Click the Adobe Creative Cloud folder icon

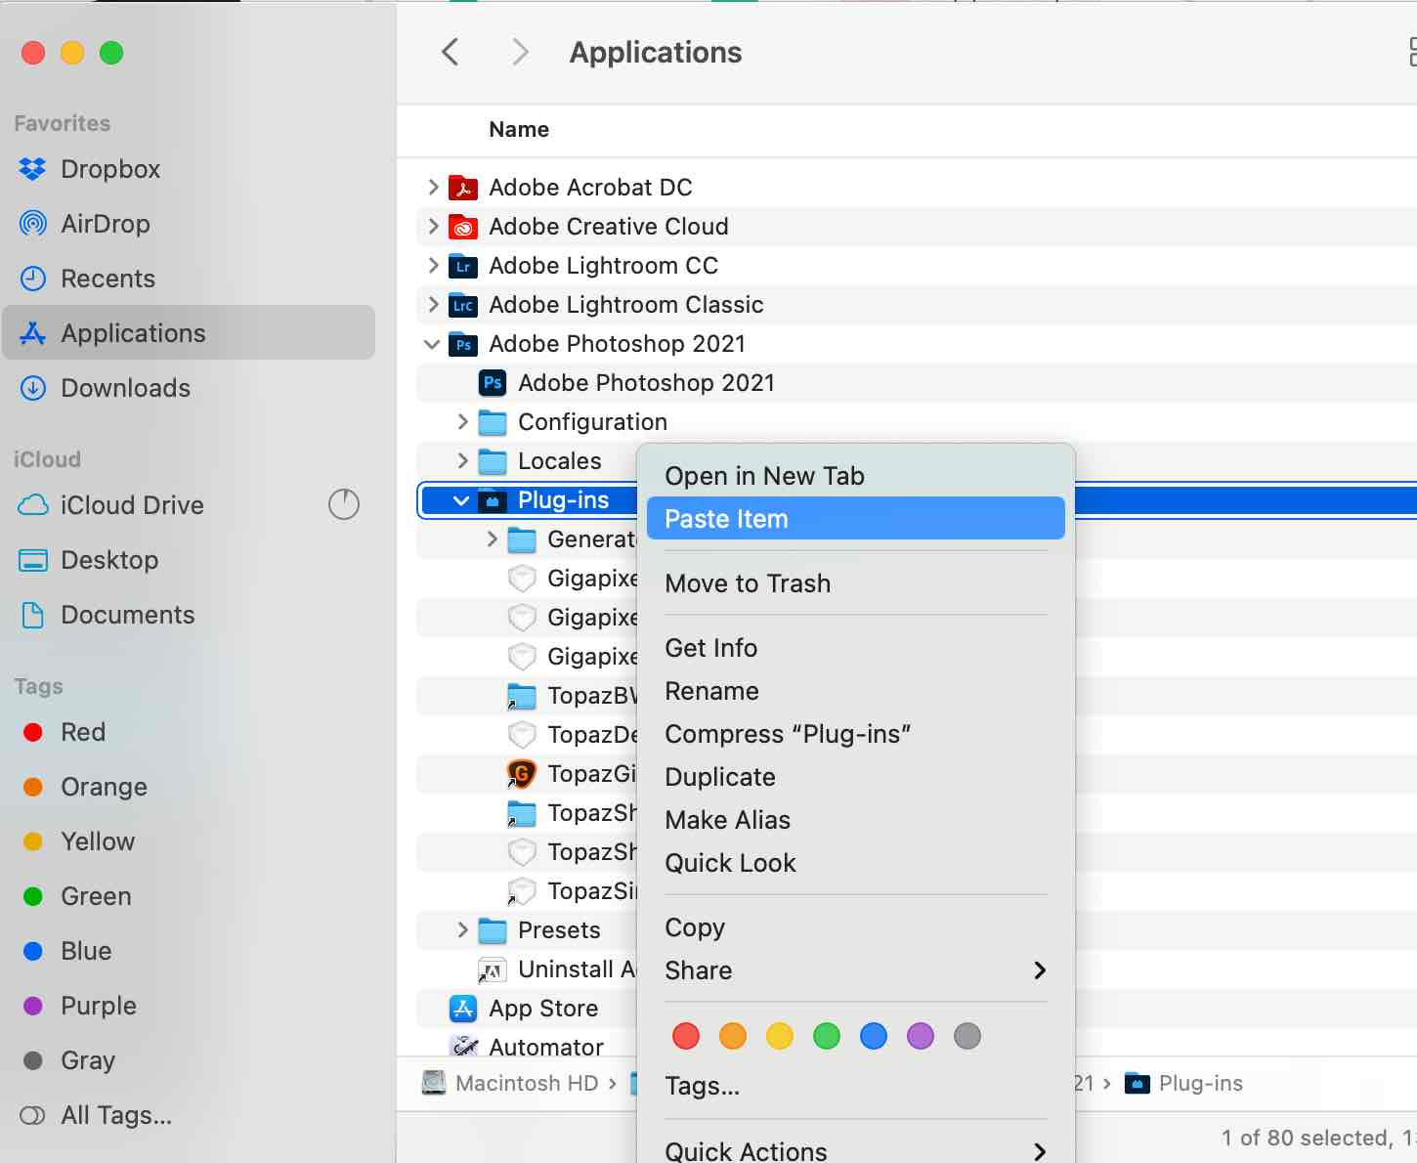463,227
